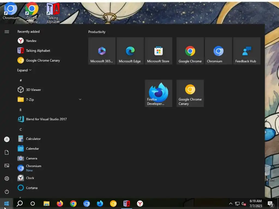Select the Chromium desktop shortcut
Screen dimensions: 279x209
tap(11, 11)
